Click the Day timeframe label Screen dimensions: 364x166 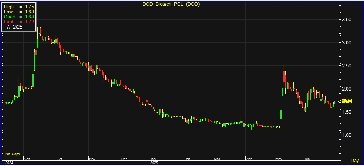click(354, 161)
